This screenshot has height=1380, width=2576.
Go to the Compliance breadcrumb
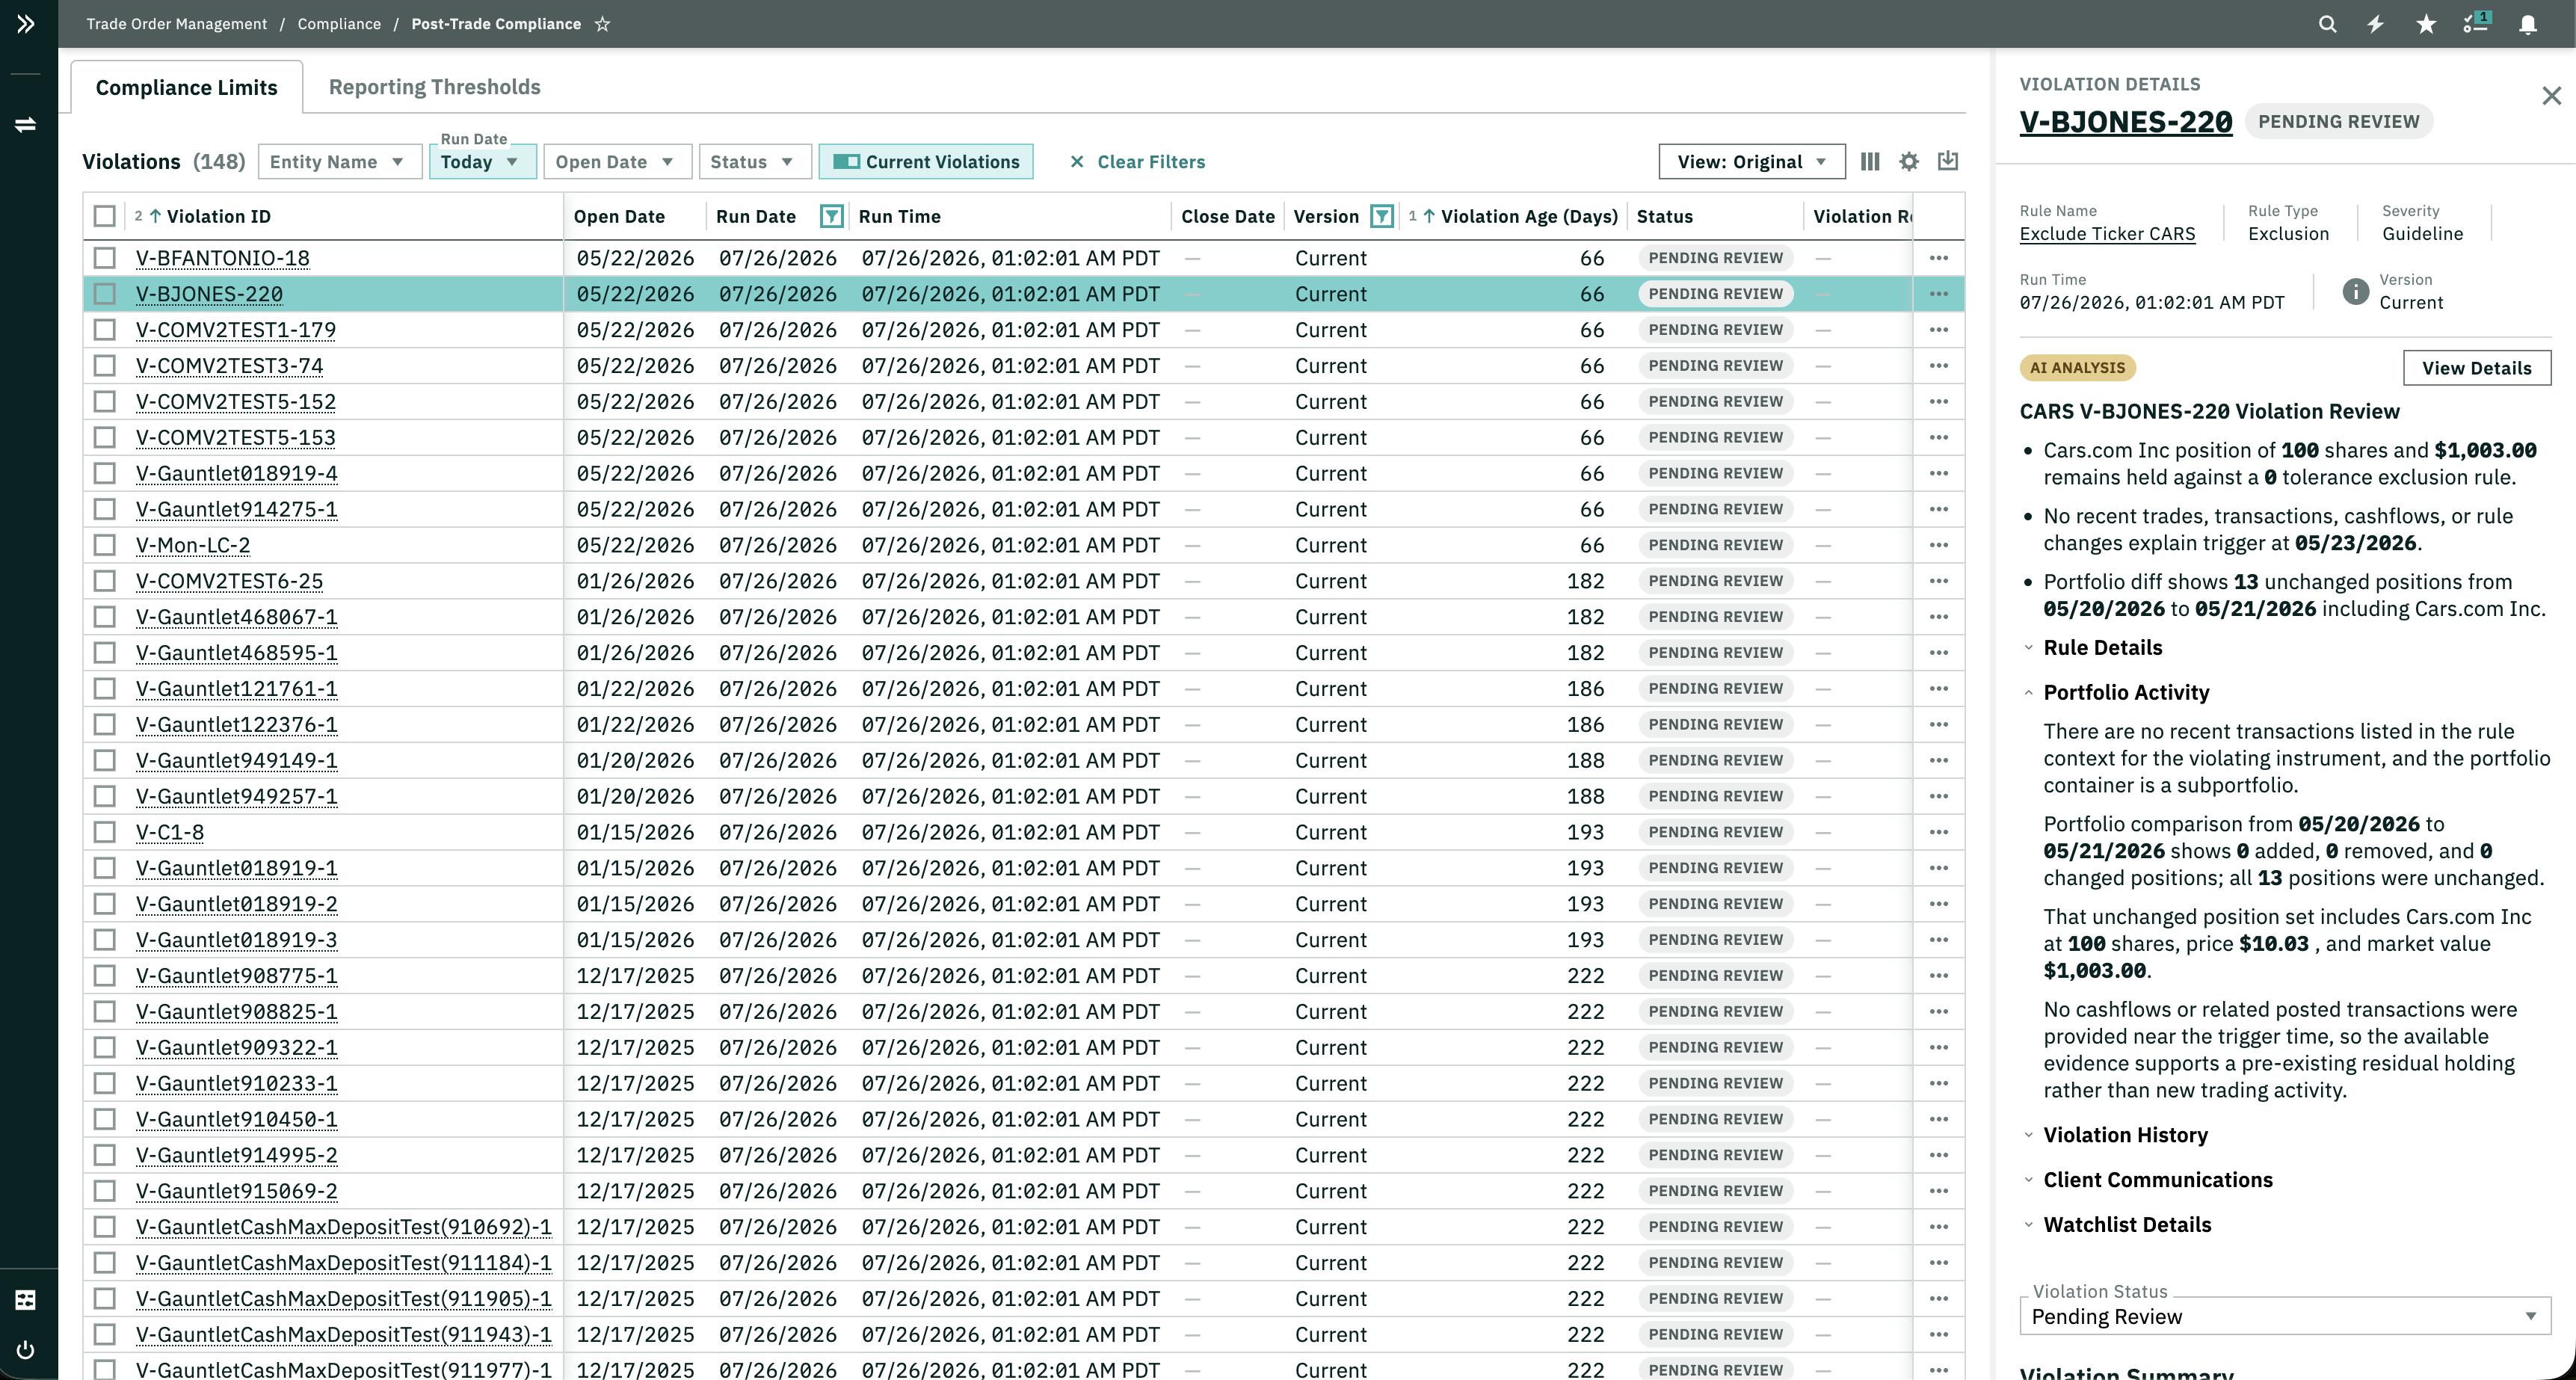(x=339, y=24)
